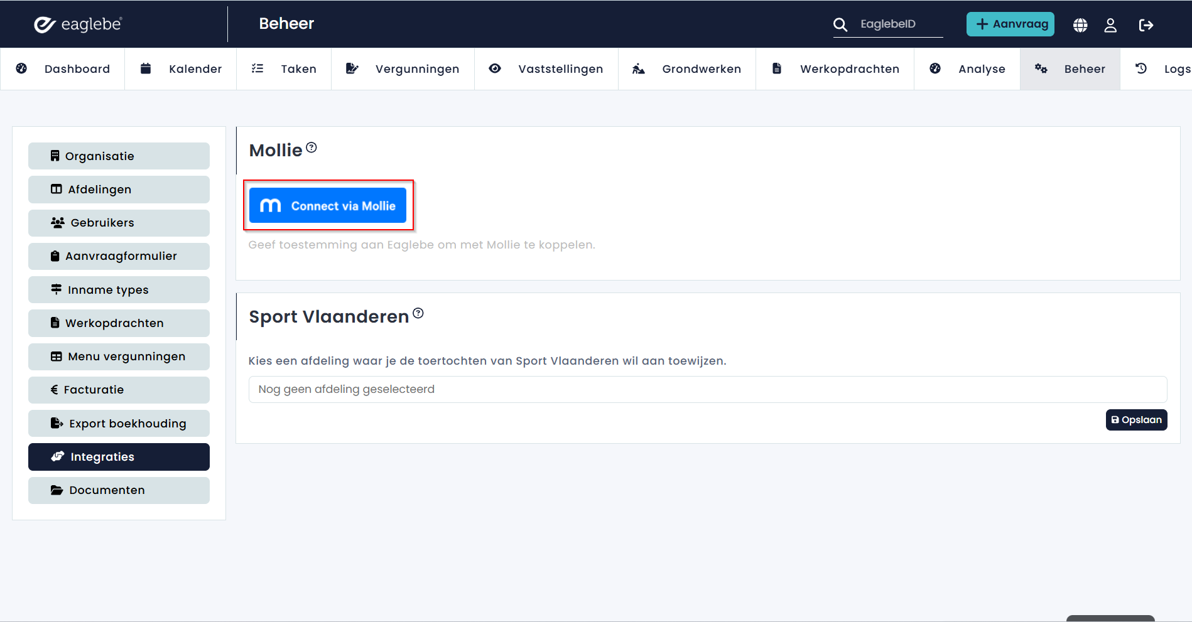Click the Werkopdrachten document icon in top nav
This screenshot has width=1192, height=622.
click(x=777, y=68)
